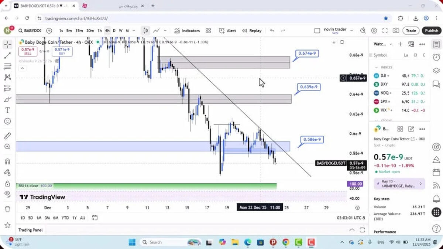Select the brush drawing tool
This screenshot has height=249, width=443.
tap(7, 99)
